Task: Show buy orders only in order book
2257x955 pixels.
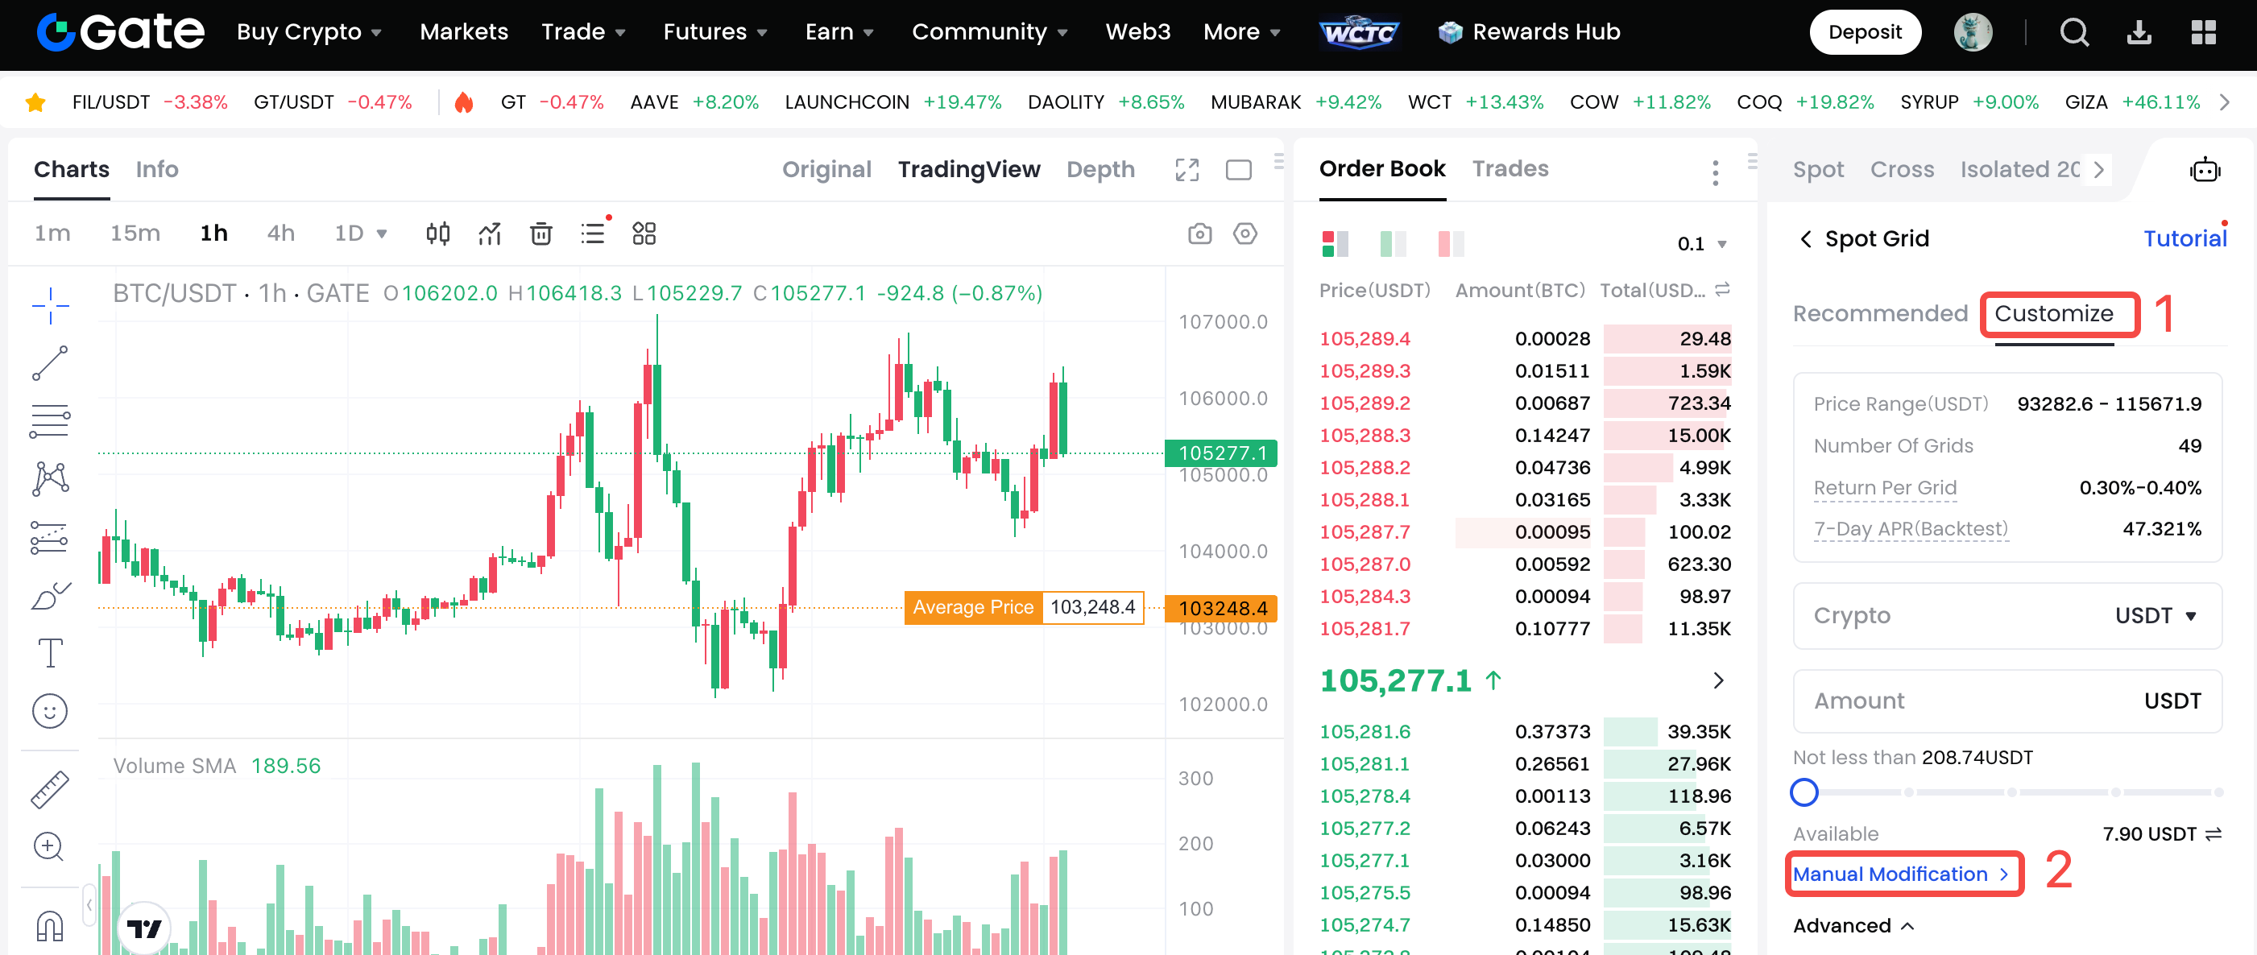Action: [x=1392, y=242]
